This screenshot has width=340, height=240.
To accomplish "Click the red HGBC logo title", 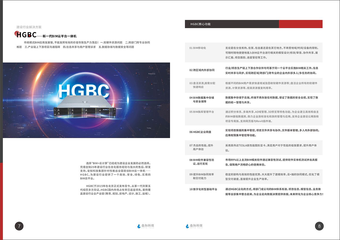I will pos(26,34).
